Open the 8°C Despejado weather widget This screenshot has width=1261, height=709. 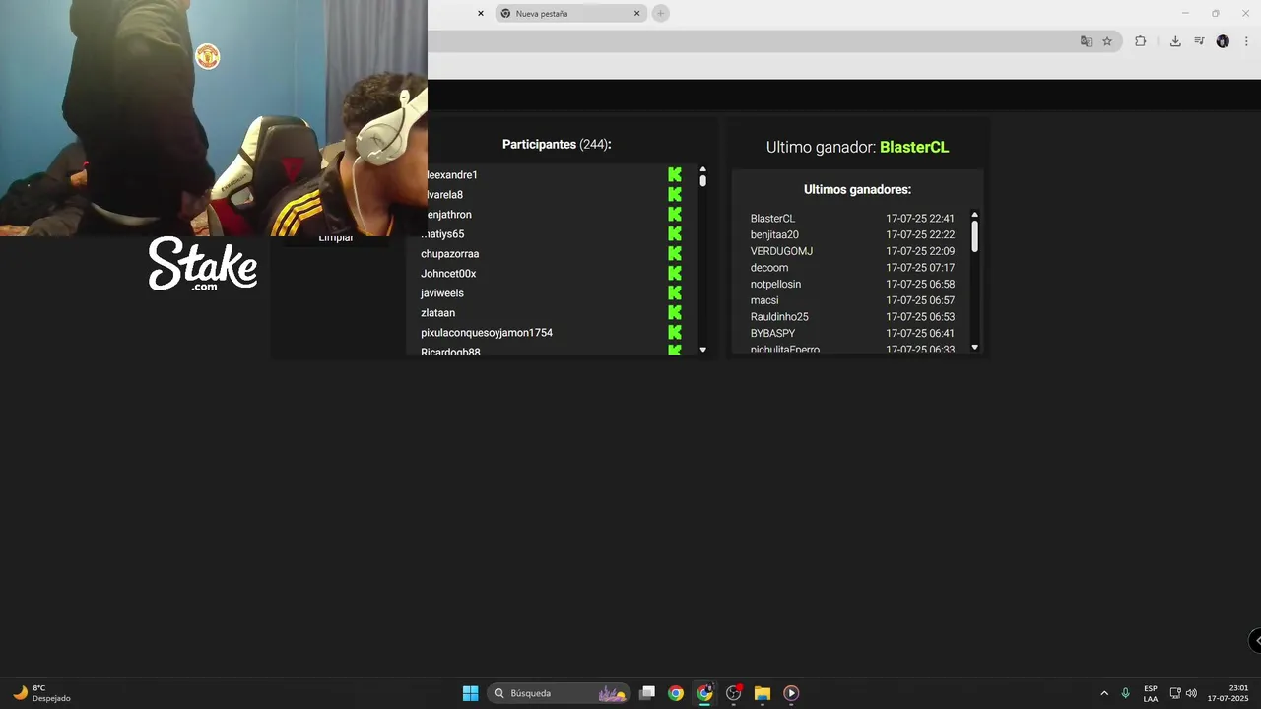coord(41,693)
